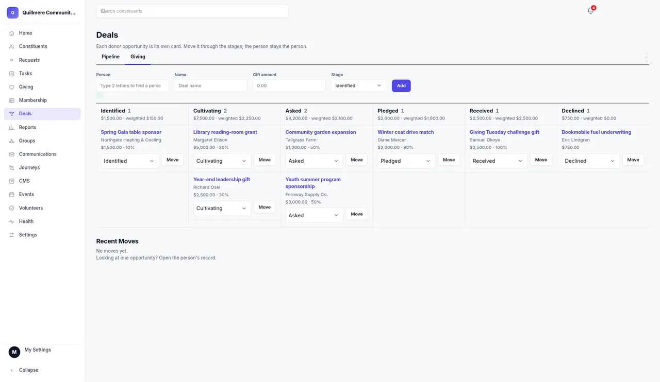Open stage dropdown for Spring Gala table sponsor
Screen dimensions: 660x382
pos(130,161)
